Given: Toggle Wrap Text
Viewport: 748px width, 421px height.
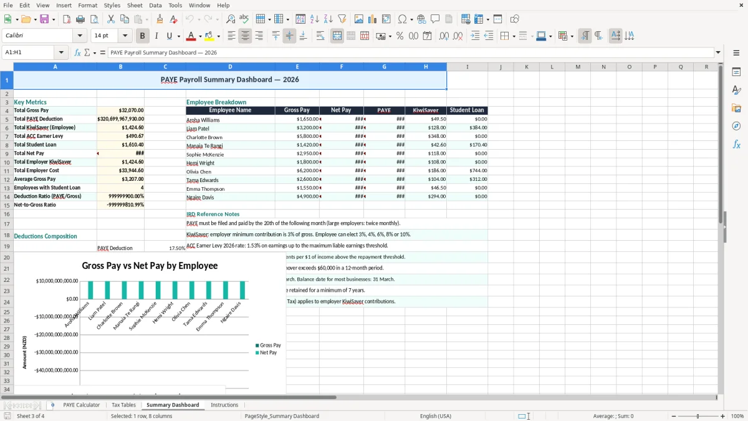Looking at the screenshot, I should point(320,36).
